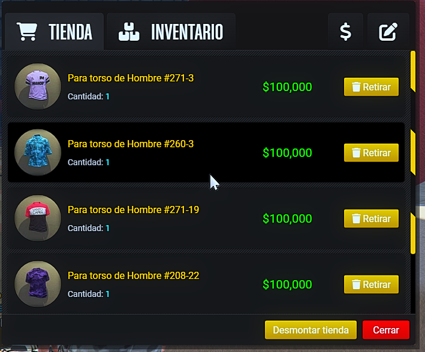This screenshot has height=352, width=425.
Task: Click the inventory boxes icon
Action: pos(129,32)
